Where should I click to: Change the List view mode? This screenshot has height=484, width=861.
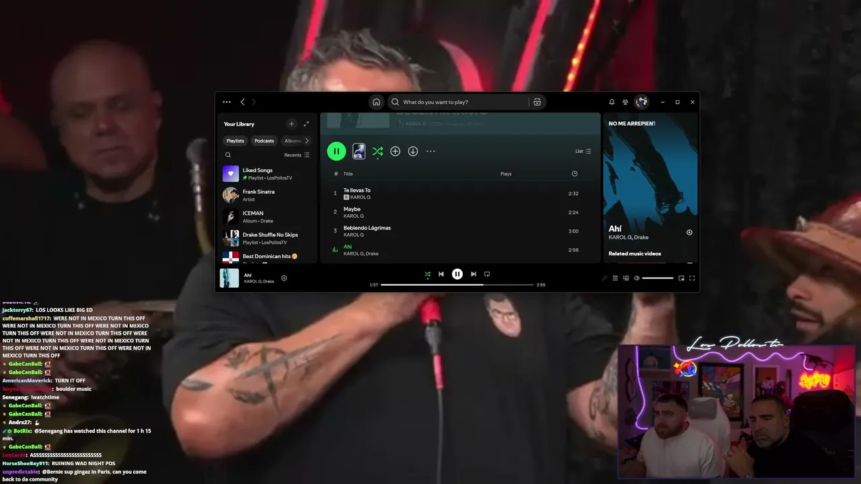(583, 151)
